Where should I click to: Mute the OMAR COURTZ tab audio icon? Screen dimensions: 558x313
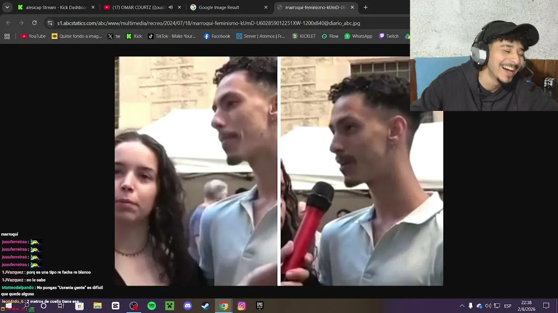tap(170, 7)
